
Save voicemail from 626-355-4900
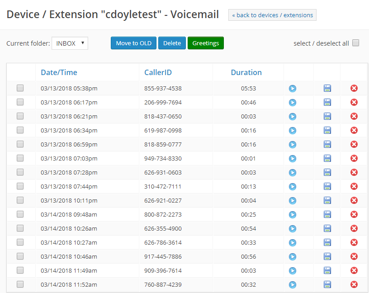(x=327, y=228)
